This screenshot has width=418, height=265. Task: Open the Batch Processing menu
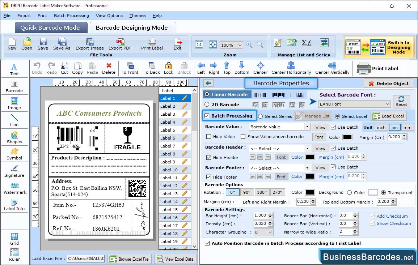click(71, 16)
